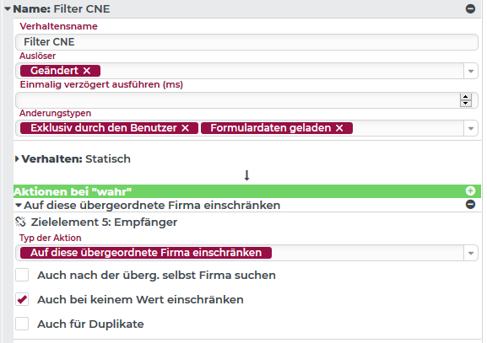
Task: Add an action via the green plus icon
Action: point(470,191)
